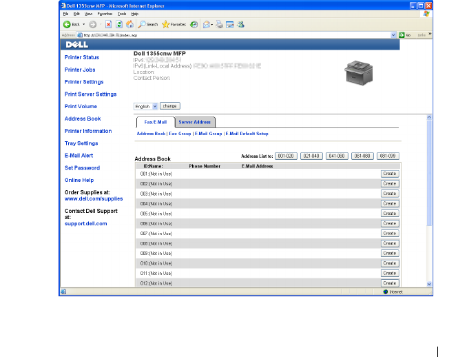Switch to the Server Address tab
This screenshot has height=359, width=469.
(x=195, y=122)
